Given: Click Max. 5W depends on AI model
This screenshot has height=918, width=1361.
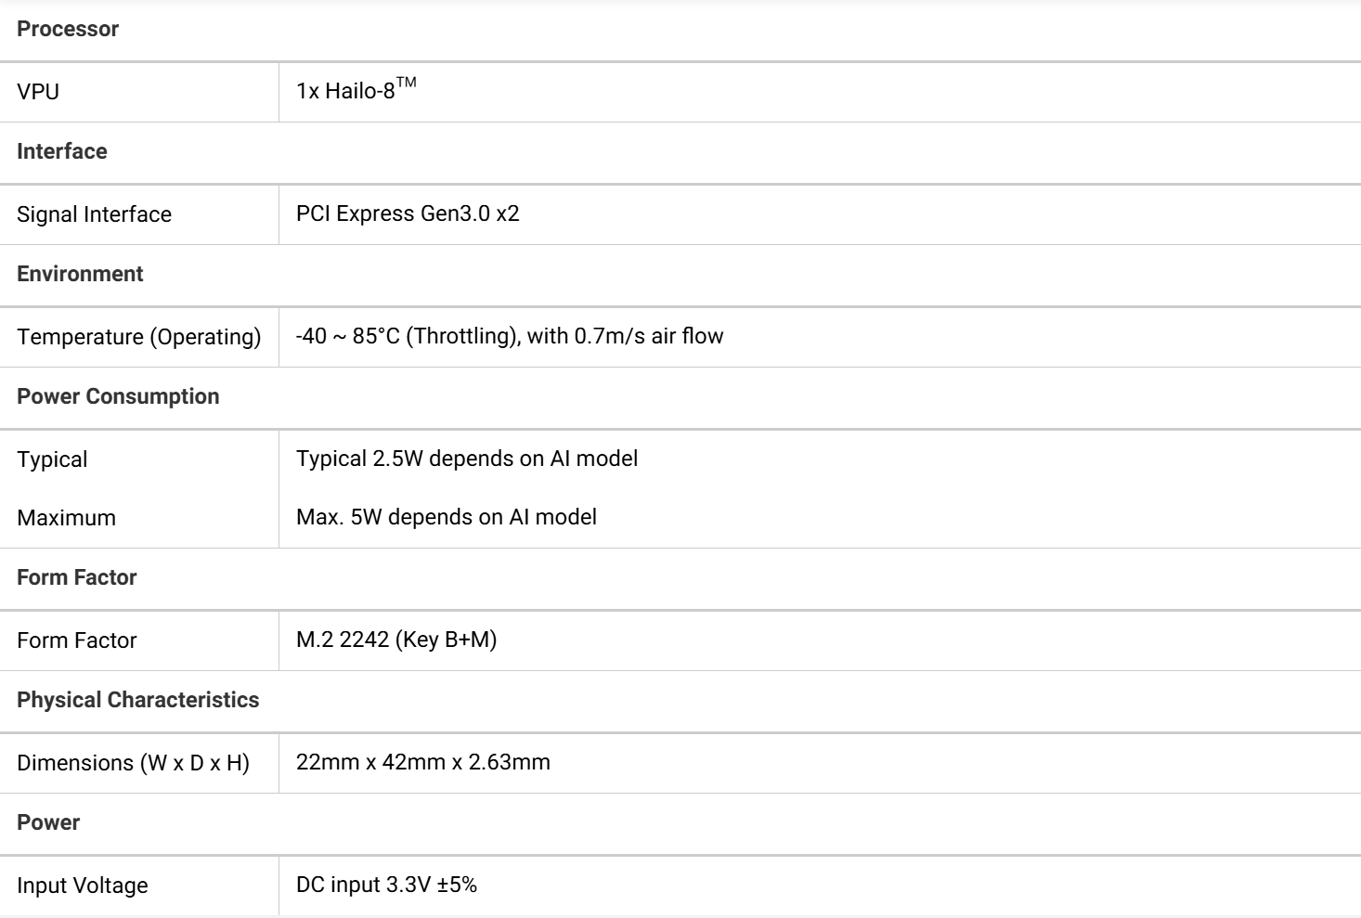Looking at the screenshot, I should [447, 517].
